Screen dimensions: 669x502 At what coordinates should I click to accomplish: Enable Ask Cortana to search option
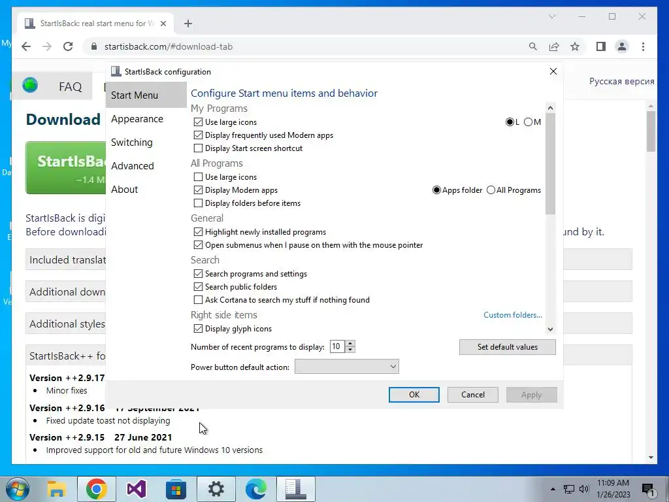(x=198, y=300)
